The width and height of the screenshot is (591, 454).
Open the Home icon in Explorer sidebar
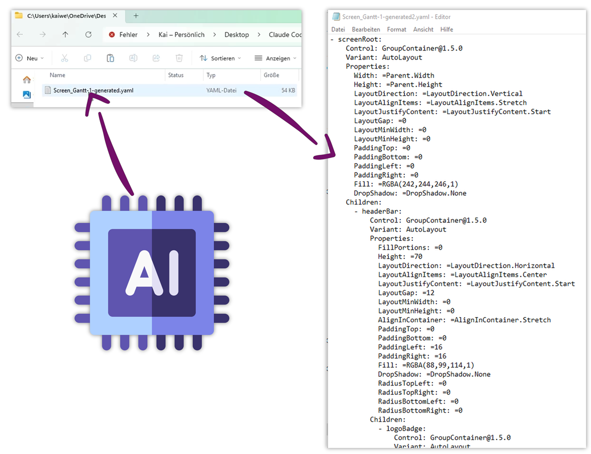click(27, 80)
